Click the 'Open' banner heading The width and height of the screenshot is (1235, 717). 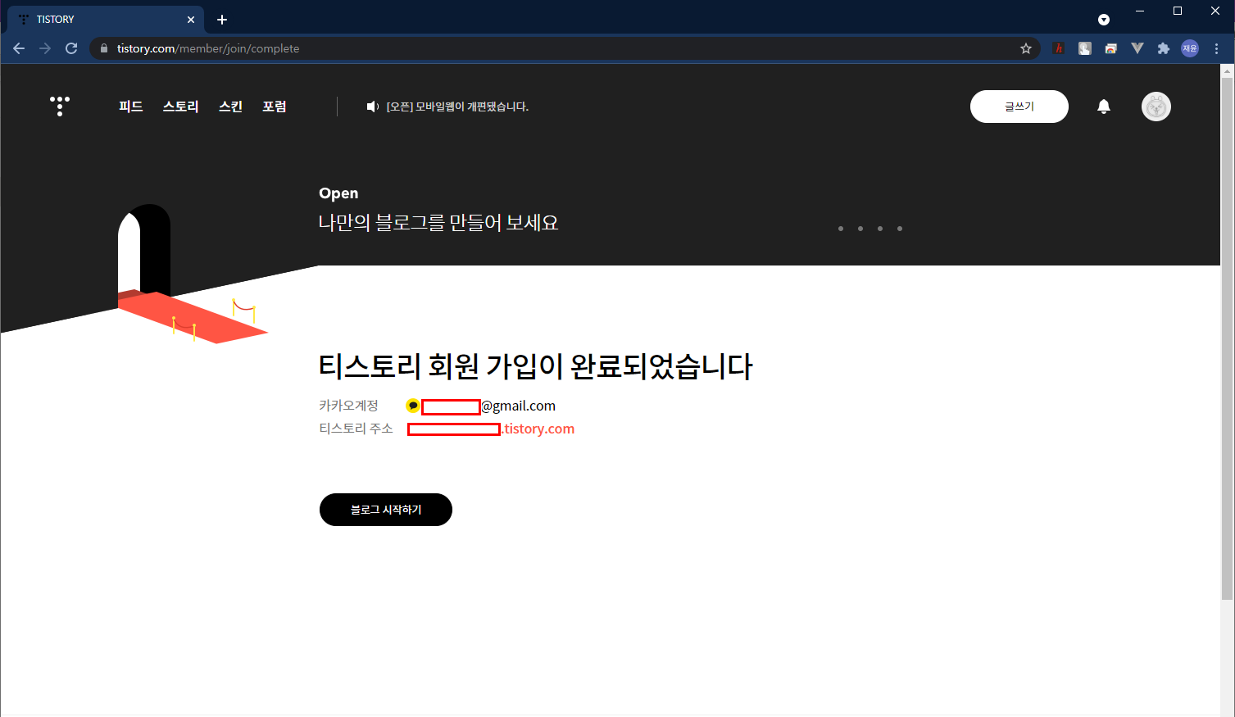coord(338,193)
